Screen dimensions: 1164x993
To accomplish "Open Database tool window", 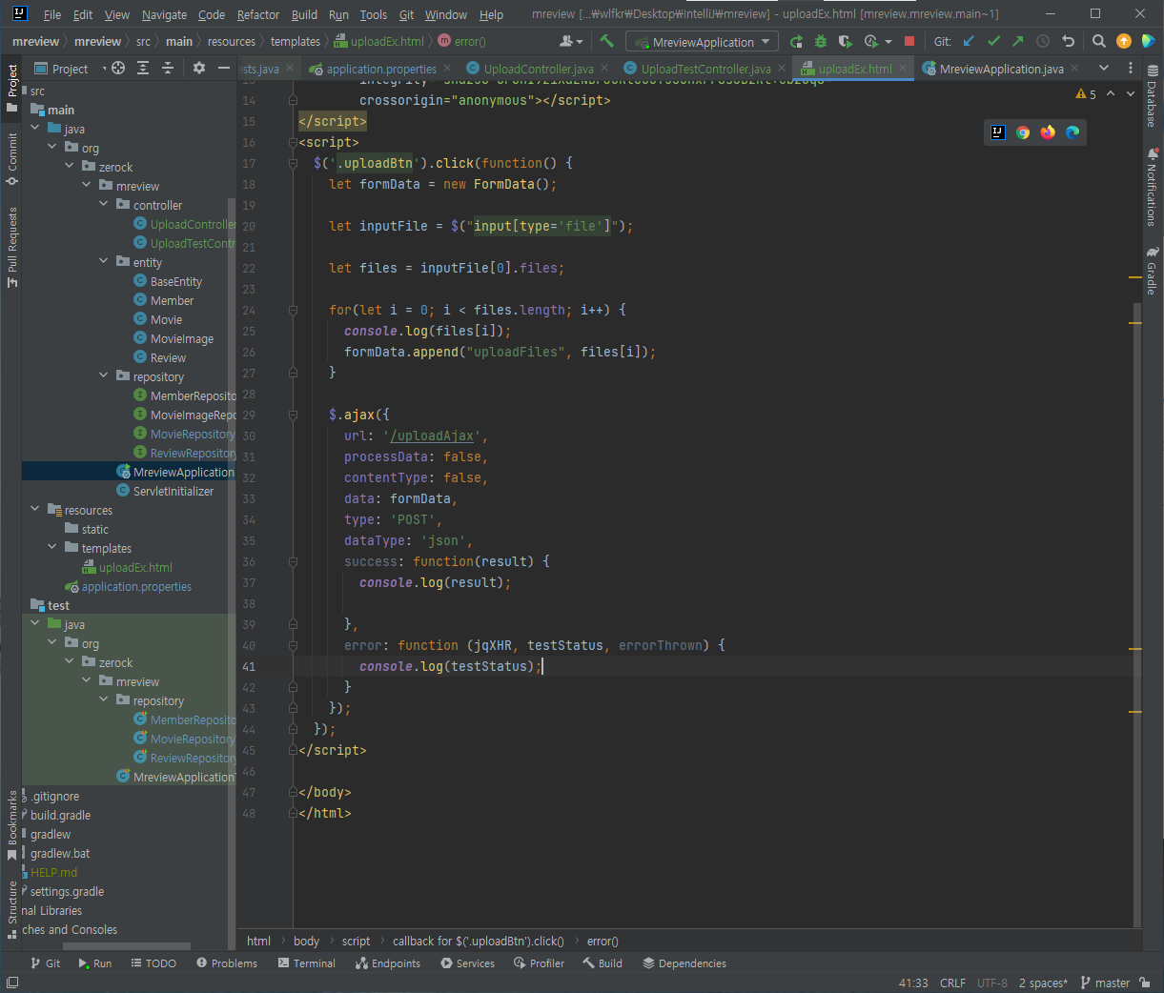I will pyautogui.click(x=1153, y=96).
